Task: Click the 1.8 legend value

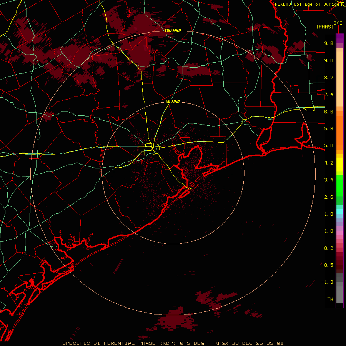Action: coord(329,214)
